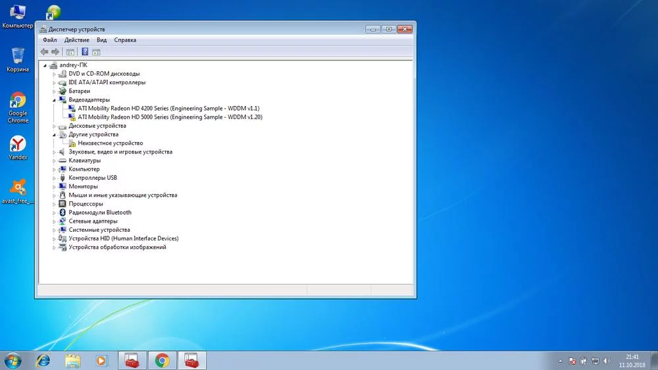Open the media player taskbar icon
This screenshot has width=658, height=370.
(x=101, y=361)
